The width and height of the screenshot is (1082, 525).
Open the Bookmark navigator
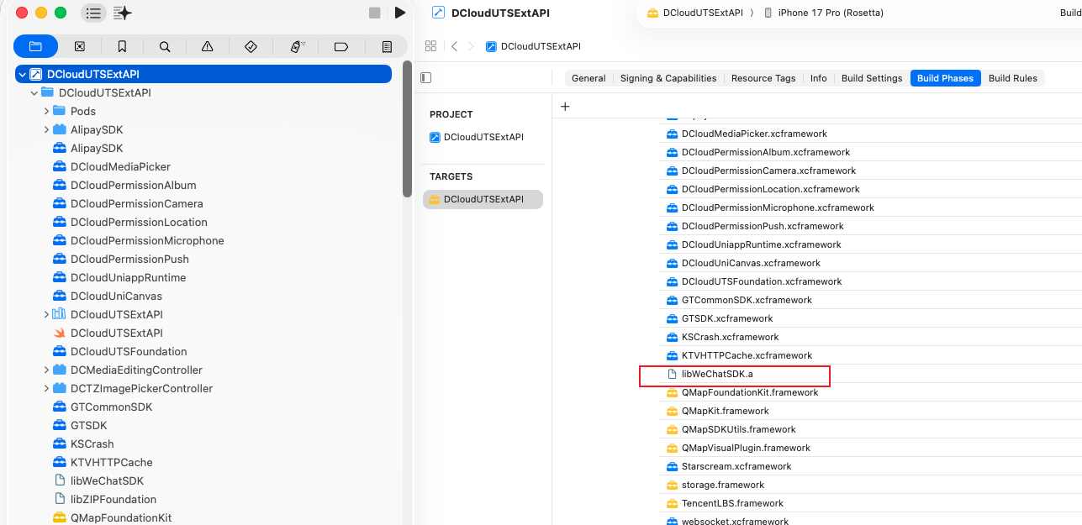coord(122,46)
